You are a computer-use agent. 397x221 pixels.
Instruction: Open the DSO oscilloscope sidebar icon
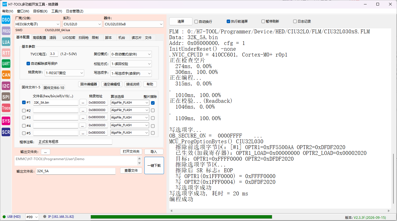pyautogui.click(x=6, y=20)
